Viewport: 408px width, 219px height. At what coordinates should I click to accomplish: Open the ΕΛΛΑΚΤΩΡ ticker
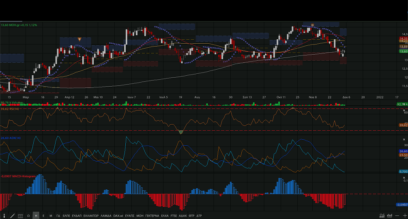pyautogui.click(x=91, y=216)
